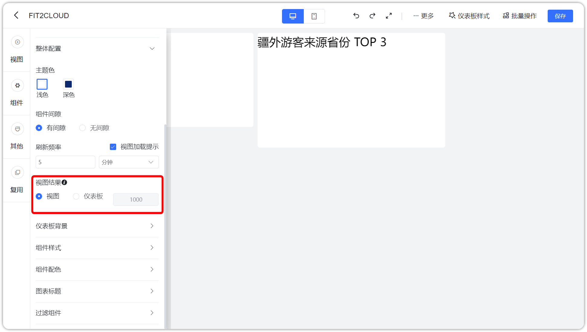Expand the 过滤组件 section
This screenshot has width=587, height=332.
point(97,313)
